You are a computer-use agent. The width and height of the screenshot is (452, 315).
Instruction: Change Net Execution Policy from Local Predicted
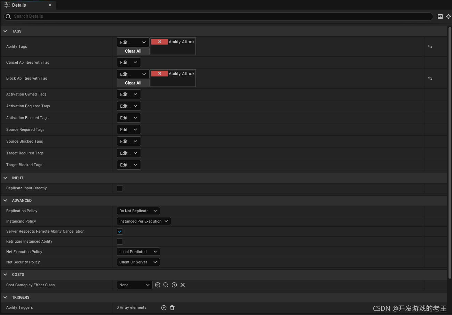[138, 252]
